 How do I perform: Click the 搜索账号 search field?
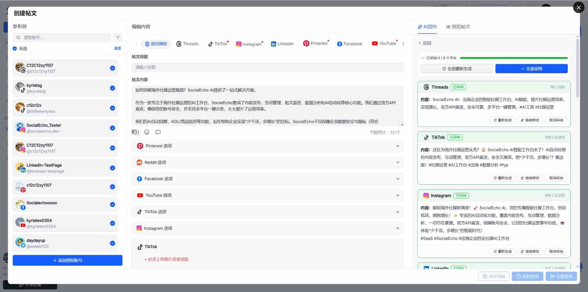[x=62, y=38]
